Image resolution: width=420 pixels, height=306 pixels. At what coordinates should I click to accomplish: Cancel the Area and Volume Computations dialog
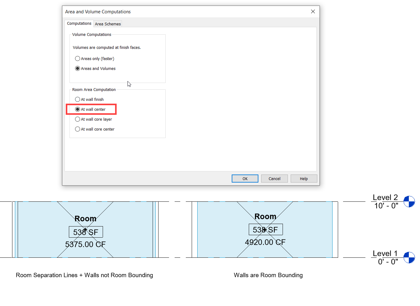[275, 179]
